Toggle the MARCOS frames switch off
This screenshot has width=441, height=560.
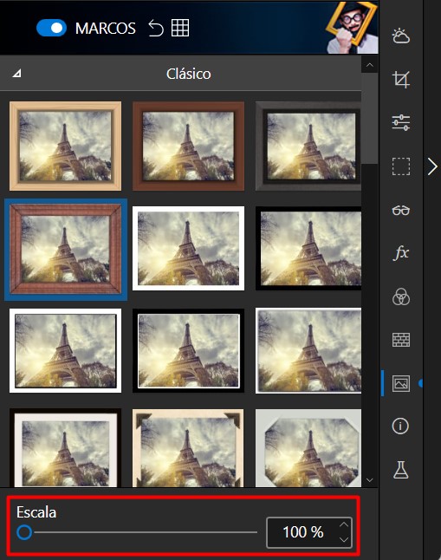click(51, 28)
